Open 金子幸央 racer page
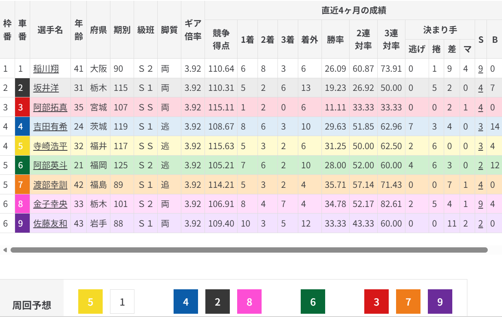The height and width of the screenshot is (317, 502). pos(50,204)
